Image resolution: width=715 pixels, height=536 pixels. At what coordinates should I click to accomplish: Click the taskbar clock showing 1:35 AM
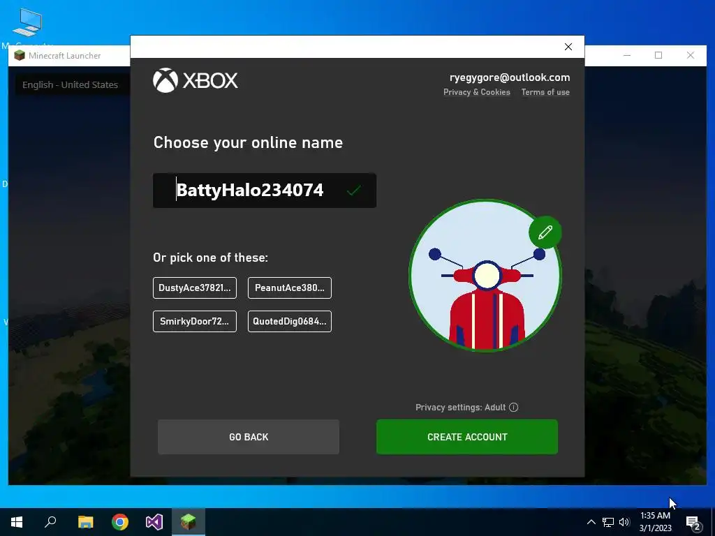tap(655, 522)
